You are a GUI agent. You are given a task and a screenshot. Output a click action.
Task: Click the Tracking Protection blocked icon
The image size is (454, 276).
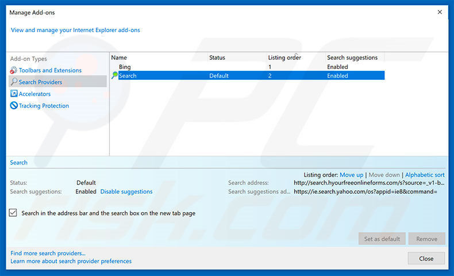click(x=14, y=106)
